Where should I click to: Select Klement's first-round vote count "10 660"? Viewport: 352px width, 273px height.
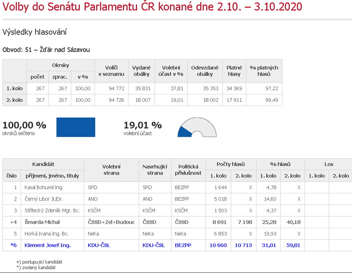(218, 245)
